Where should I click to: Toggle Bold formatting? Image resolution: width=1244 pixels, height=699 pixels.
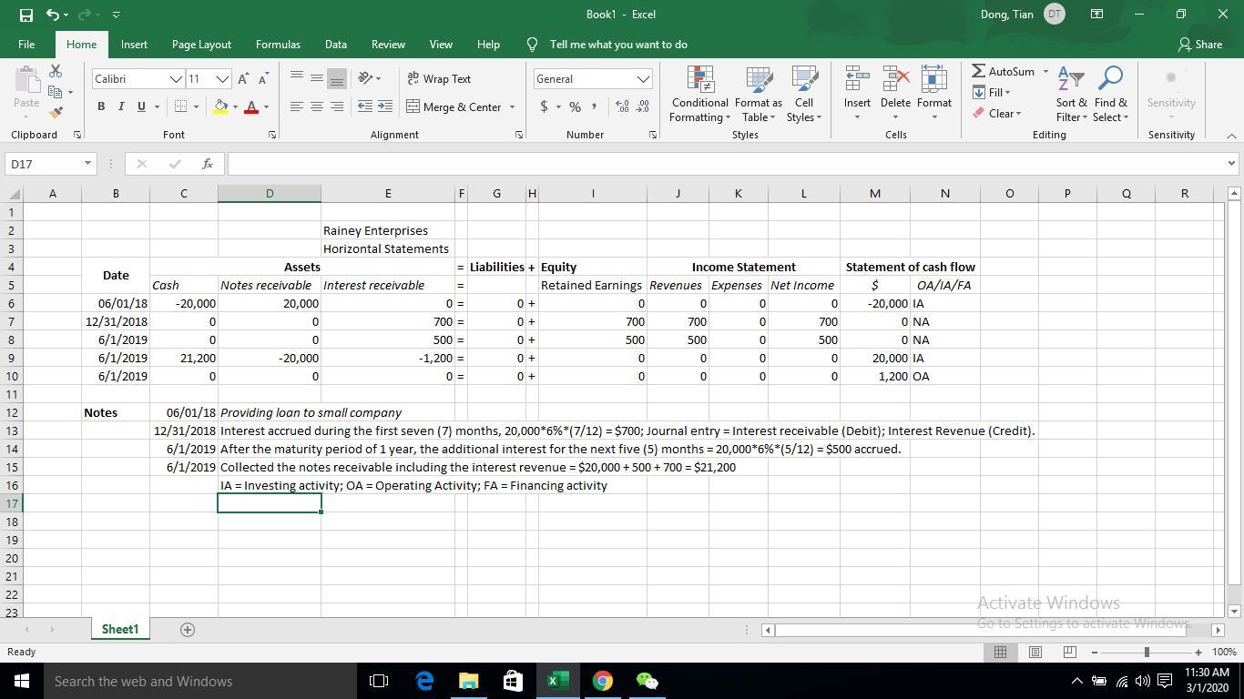point(101,106)
